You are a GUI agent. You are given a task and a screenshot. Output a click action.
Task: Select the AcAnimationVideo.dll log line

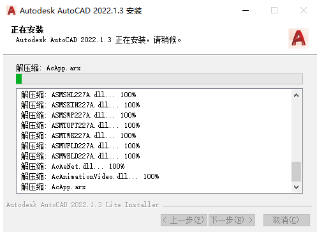(x=90, y=176)
